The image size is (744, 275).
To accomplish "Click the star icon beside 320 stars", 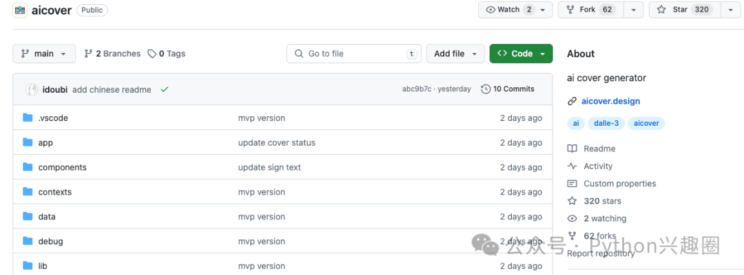I will point(572,201).
